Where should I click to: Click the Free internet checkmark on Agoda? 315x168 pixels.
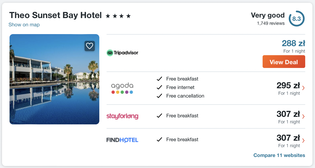159,88
